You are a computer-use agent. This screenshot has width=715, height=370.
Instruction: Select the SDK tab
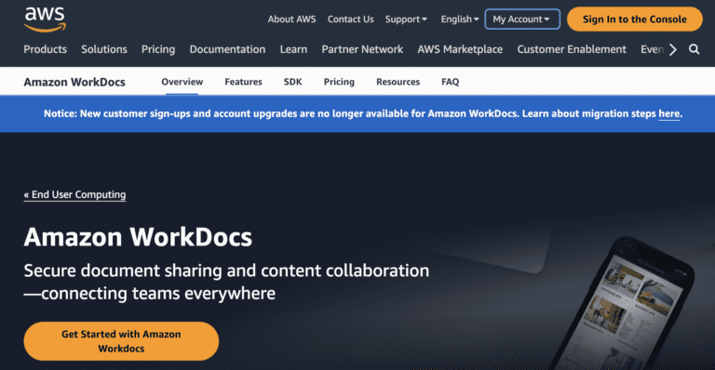pyautogui.click(x=292, y=82)
